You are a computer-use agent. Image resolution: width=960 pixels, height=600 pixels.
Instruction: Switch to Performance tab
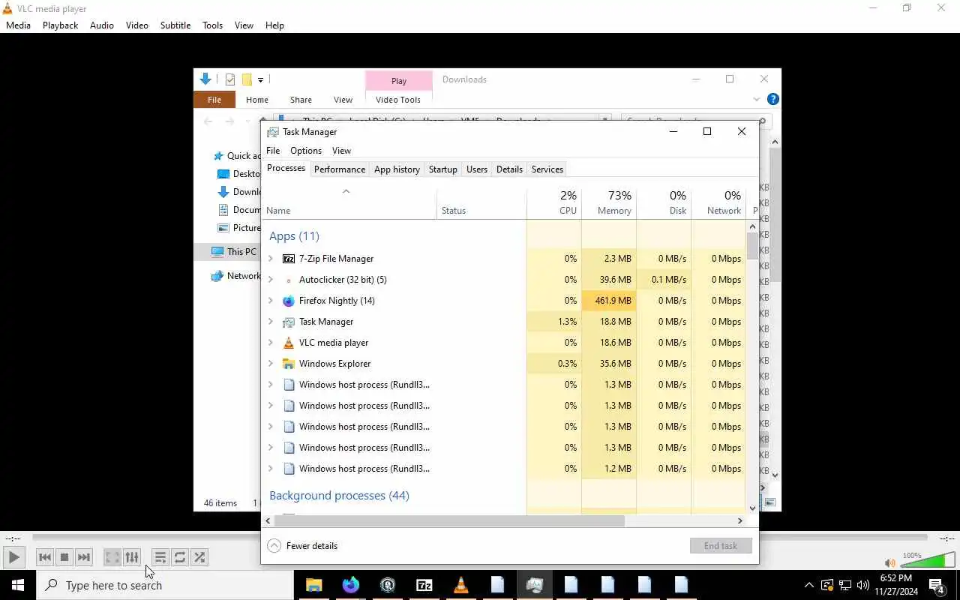point(340,169)
